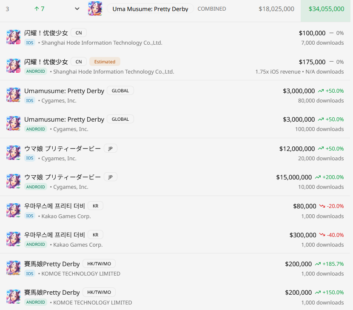Click the JP tag on the Android row

pyautogui.click(x=110, y=177)
